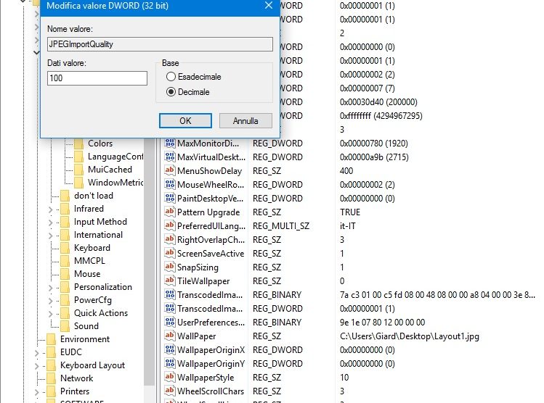Click the 0x00000a9b (2715) value
Image resolution: width=544 pixels, height=403 pixels.
pos(374,157)
